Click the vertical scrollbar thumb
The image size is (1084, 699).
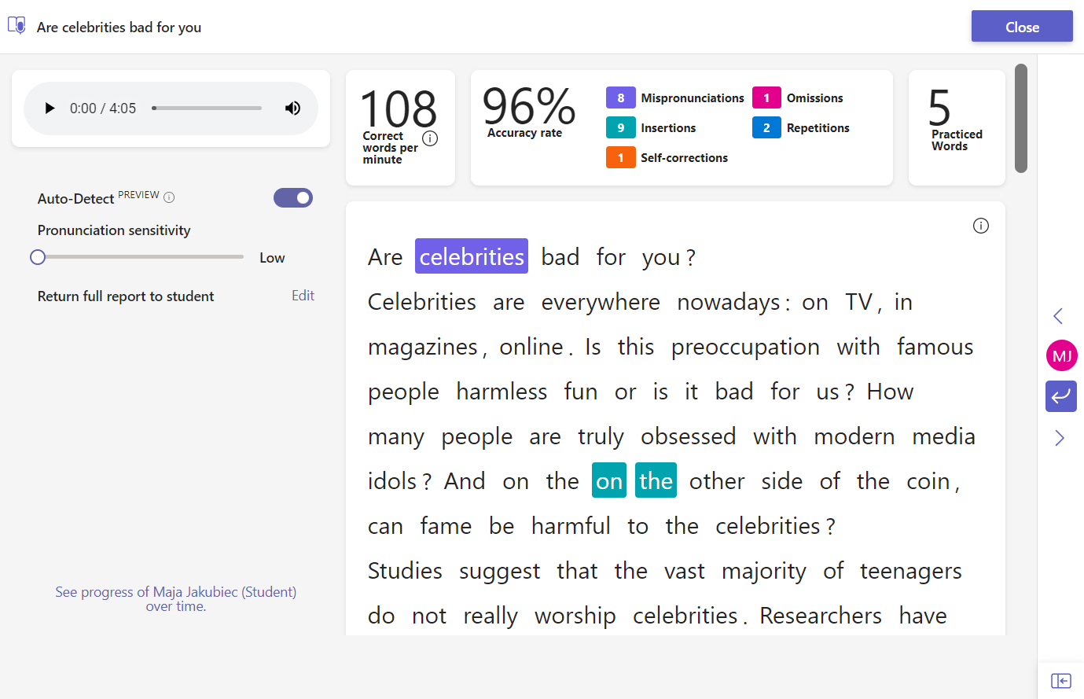1021,118
